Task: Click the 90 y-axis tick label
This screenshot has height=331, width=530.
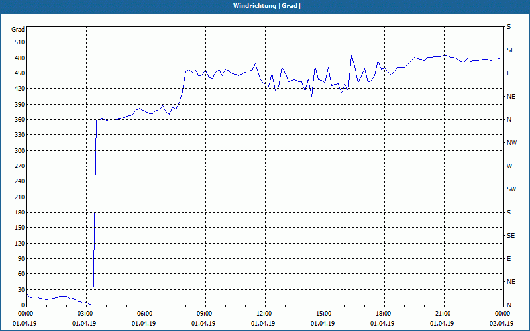Action: [22, 259]
